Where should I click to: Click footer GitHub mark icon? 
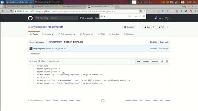click(x=103, y=101)
